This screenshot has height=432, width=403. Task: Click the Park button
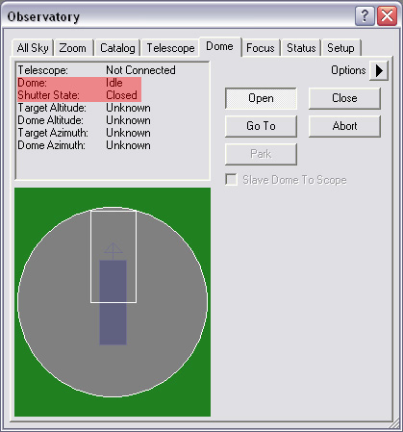(261, 154)
